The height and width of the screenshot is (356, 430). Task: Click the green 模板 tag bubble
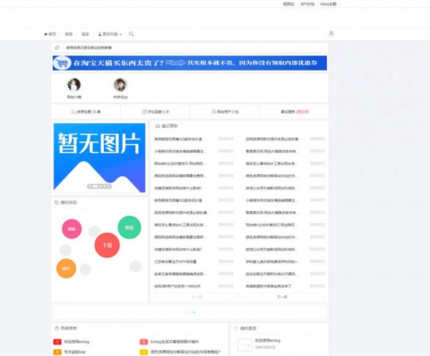[x=129, y=227]
